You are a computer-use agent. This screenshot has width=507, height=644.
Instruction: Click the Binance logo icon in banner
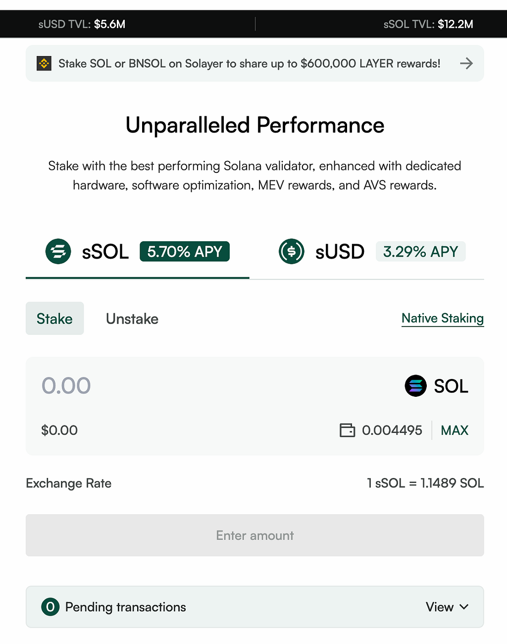coord(44,63)
